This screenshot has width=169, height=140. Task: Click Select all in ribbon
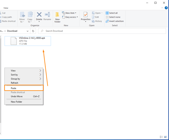[112, 13]
